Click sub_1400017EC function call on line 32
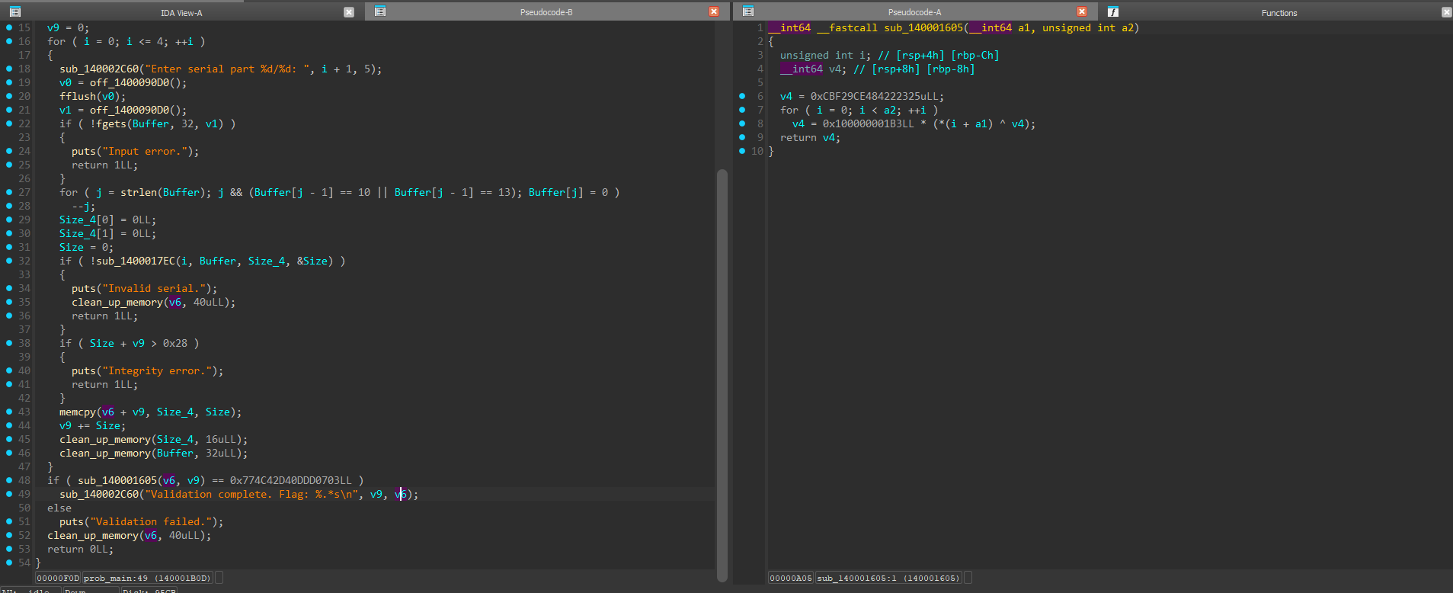The image size is (1453, 593). (x=136, y=261)
